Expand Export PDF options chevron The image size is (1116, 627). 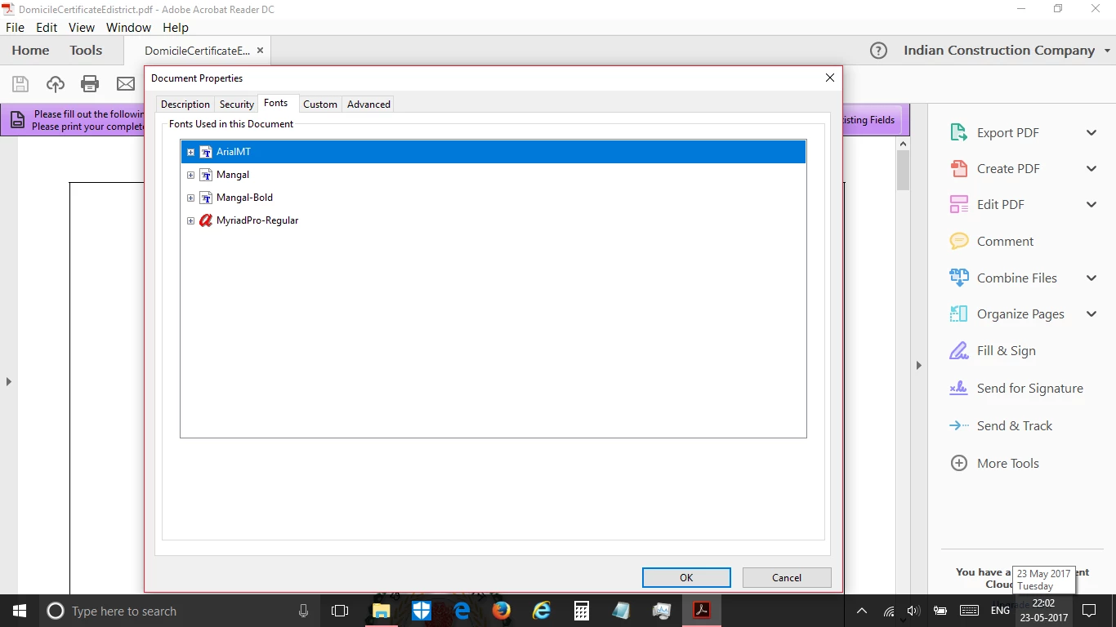(x=1091, y=132)
